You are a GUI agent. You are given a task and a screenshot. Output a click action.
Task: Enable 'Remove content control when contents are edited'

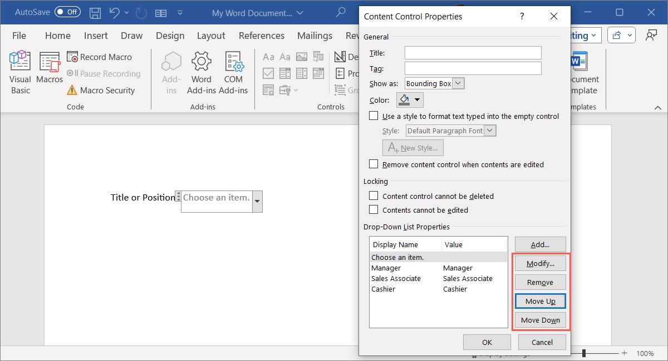[x=374, y=164]
